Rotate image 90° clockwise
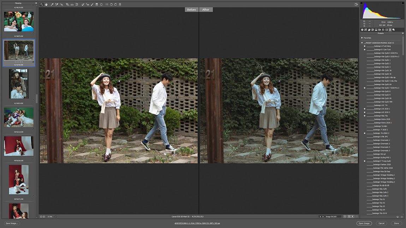Screen dimensions: 406x228 [115, 5]
